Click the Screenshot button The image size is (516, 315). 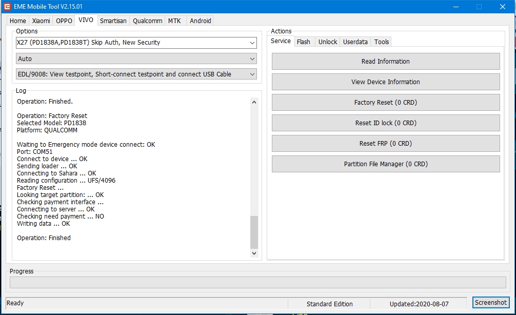(x=491, y=303)
